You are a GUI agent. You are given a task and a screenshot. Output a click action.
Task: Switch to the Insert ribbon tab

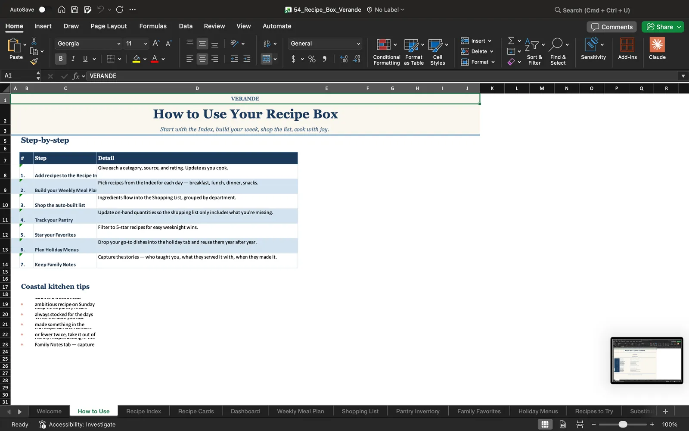pyautogui.click(x=43, y=26)
